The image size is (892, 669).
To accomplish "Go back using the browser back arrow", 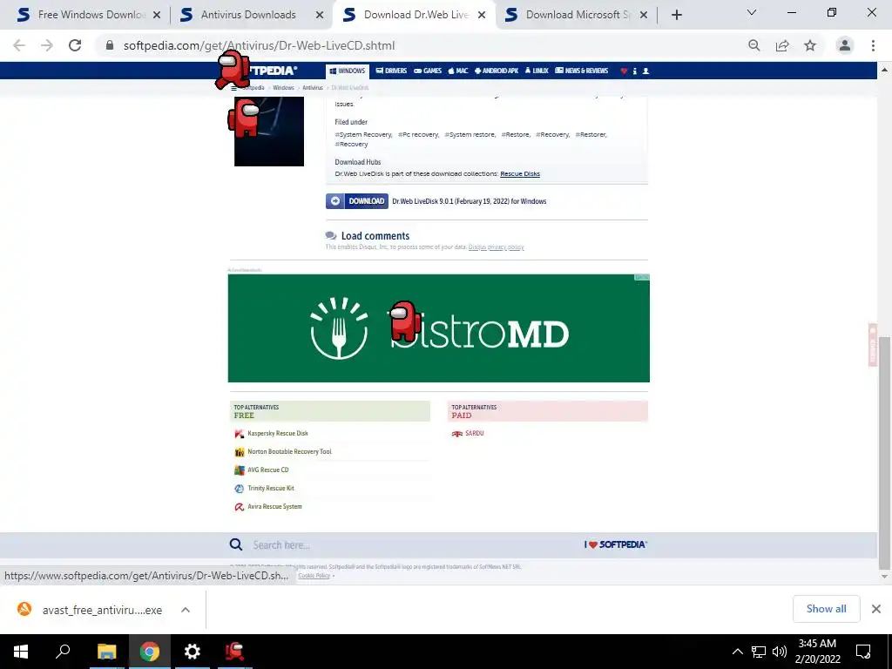I will (19, 45).
